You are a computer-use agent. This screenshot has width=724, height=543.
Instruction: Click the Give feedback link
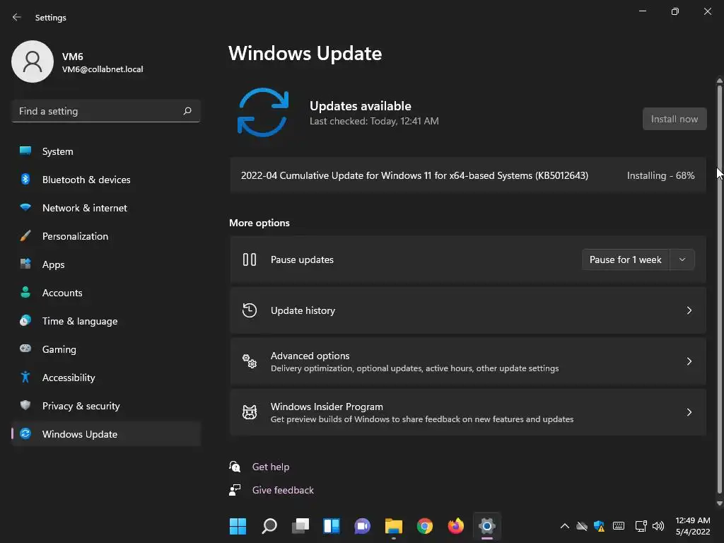[x=283, y=490]
